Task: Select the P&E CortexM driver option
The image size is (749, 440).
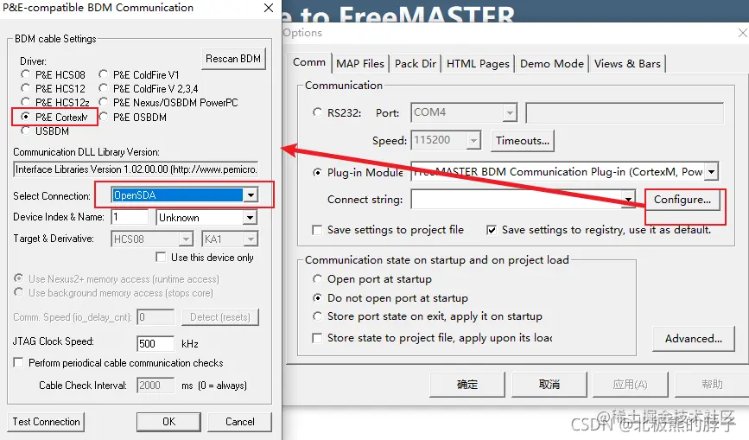Action: point(25,117)
